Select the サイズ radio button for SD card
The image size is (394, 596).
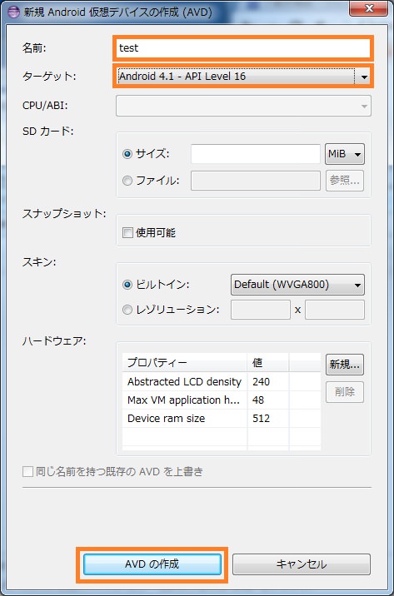127,154
